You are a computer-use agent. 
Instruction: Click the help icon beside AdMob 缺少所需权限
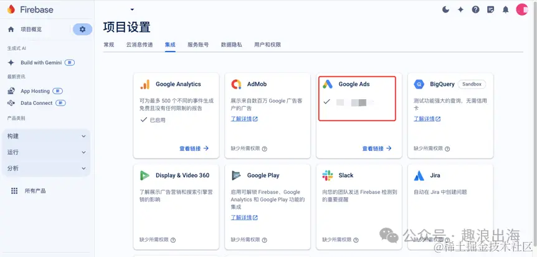click(264, 149)
